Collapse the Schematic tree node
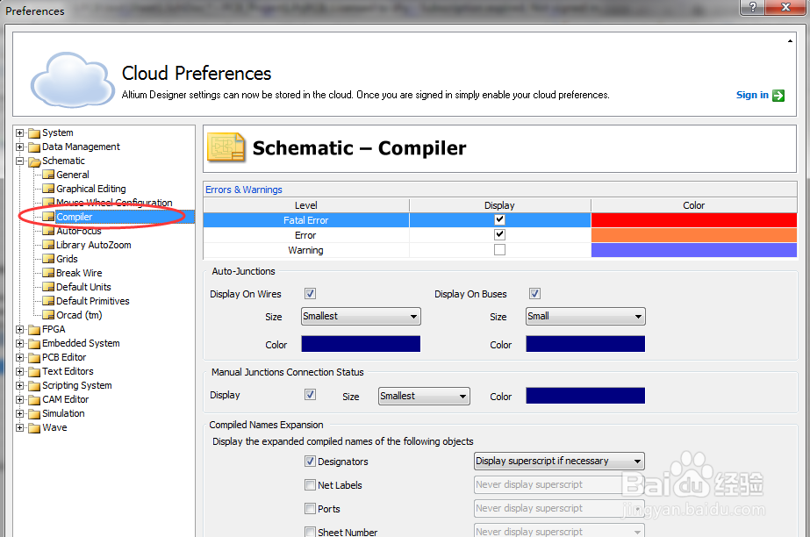Viewport: 810px width, 537px height. point(19,161)
